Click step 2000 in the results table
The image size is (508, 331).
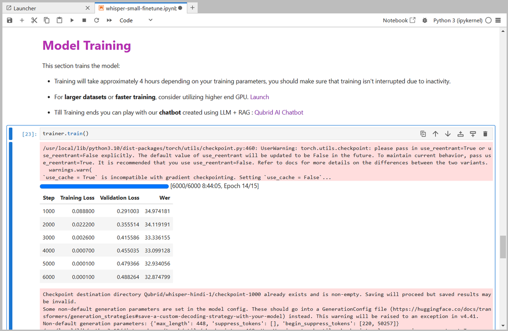(x=49, y=224)
